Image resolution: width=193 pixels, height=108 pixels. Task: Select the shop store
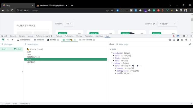coord(66,59)
